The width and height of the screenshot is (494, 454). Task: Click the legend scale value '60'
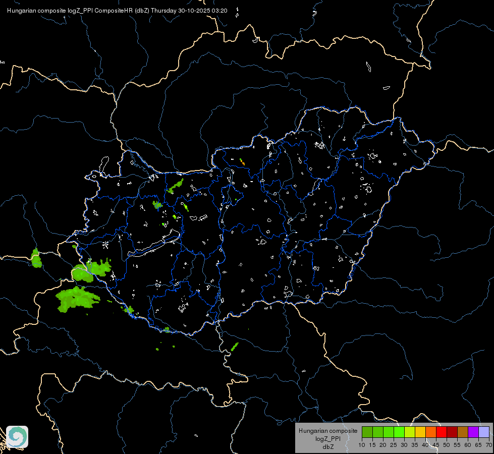pos(468,445)
